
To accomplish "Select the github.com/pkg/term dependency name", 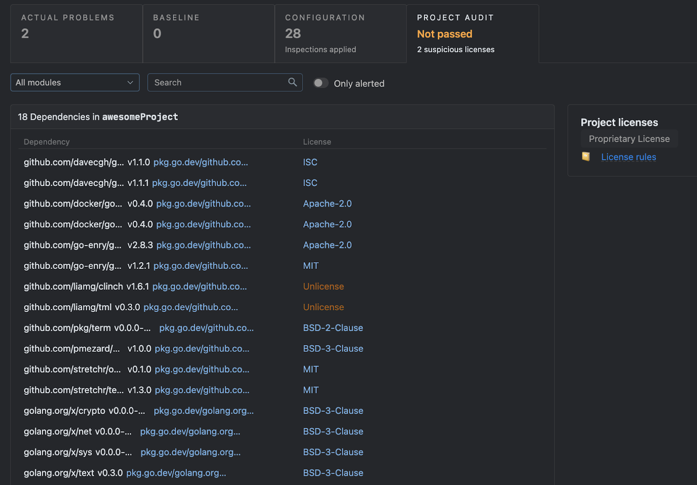I will click(x=67, y=328).
